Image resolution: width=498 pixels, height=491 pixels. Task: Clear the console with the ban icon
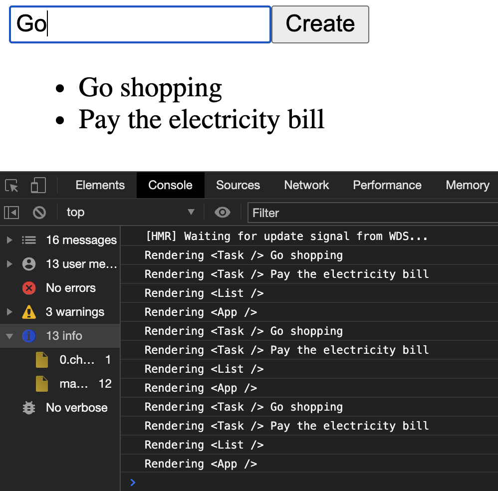39,213
